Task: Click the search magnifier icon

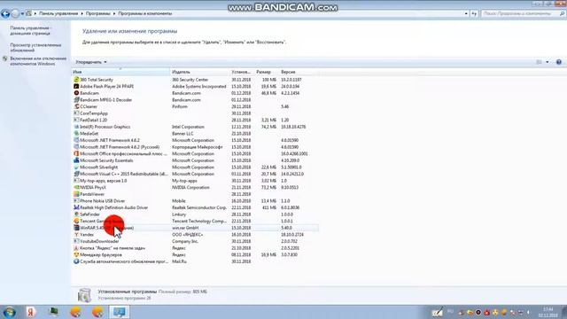Action: tap(562, 14)
